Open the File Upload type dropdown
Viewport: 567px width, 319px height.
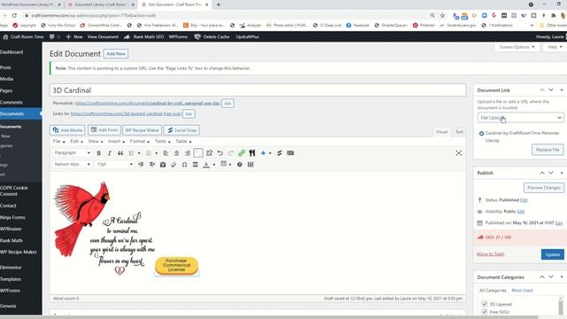click(x=520, y=118)
